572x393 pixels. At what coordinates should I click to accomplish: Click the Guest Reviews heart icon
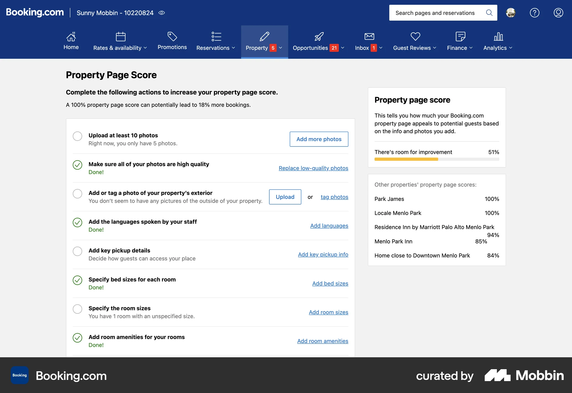click(x=415, y=37)
